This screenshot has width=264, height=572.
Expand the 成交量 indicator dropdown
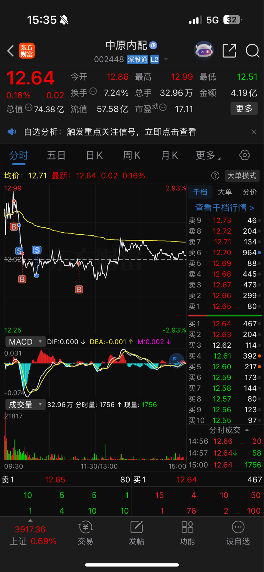(x=25, y=405)
